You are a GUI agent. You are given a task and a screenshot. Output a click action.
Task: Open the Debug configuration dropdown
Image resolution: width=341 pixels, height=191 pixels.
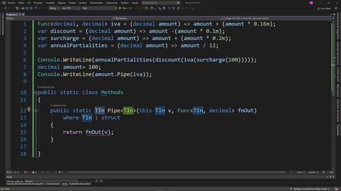click(x=54, y=8)
